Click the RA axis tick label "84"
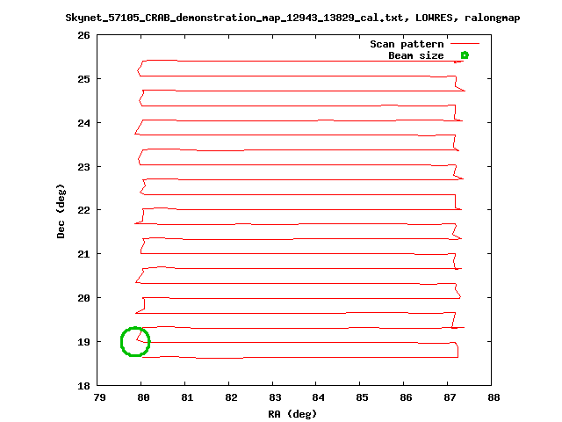Viewport: 562px width, 422px height. [318, 397]
